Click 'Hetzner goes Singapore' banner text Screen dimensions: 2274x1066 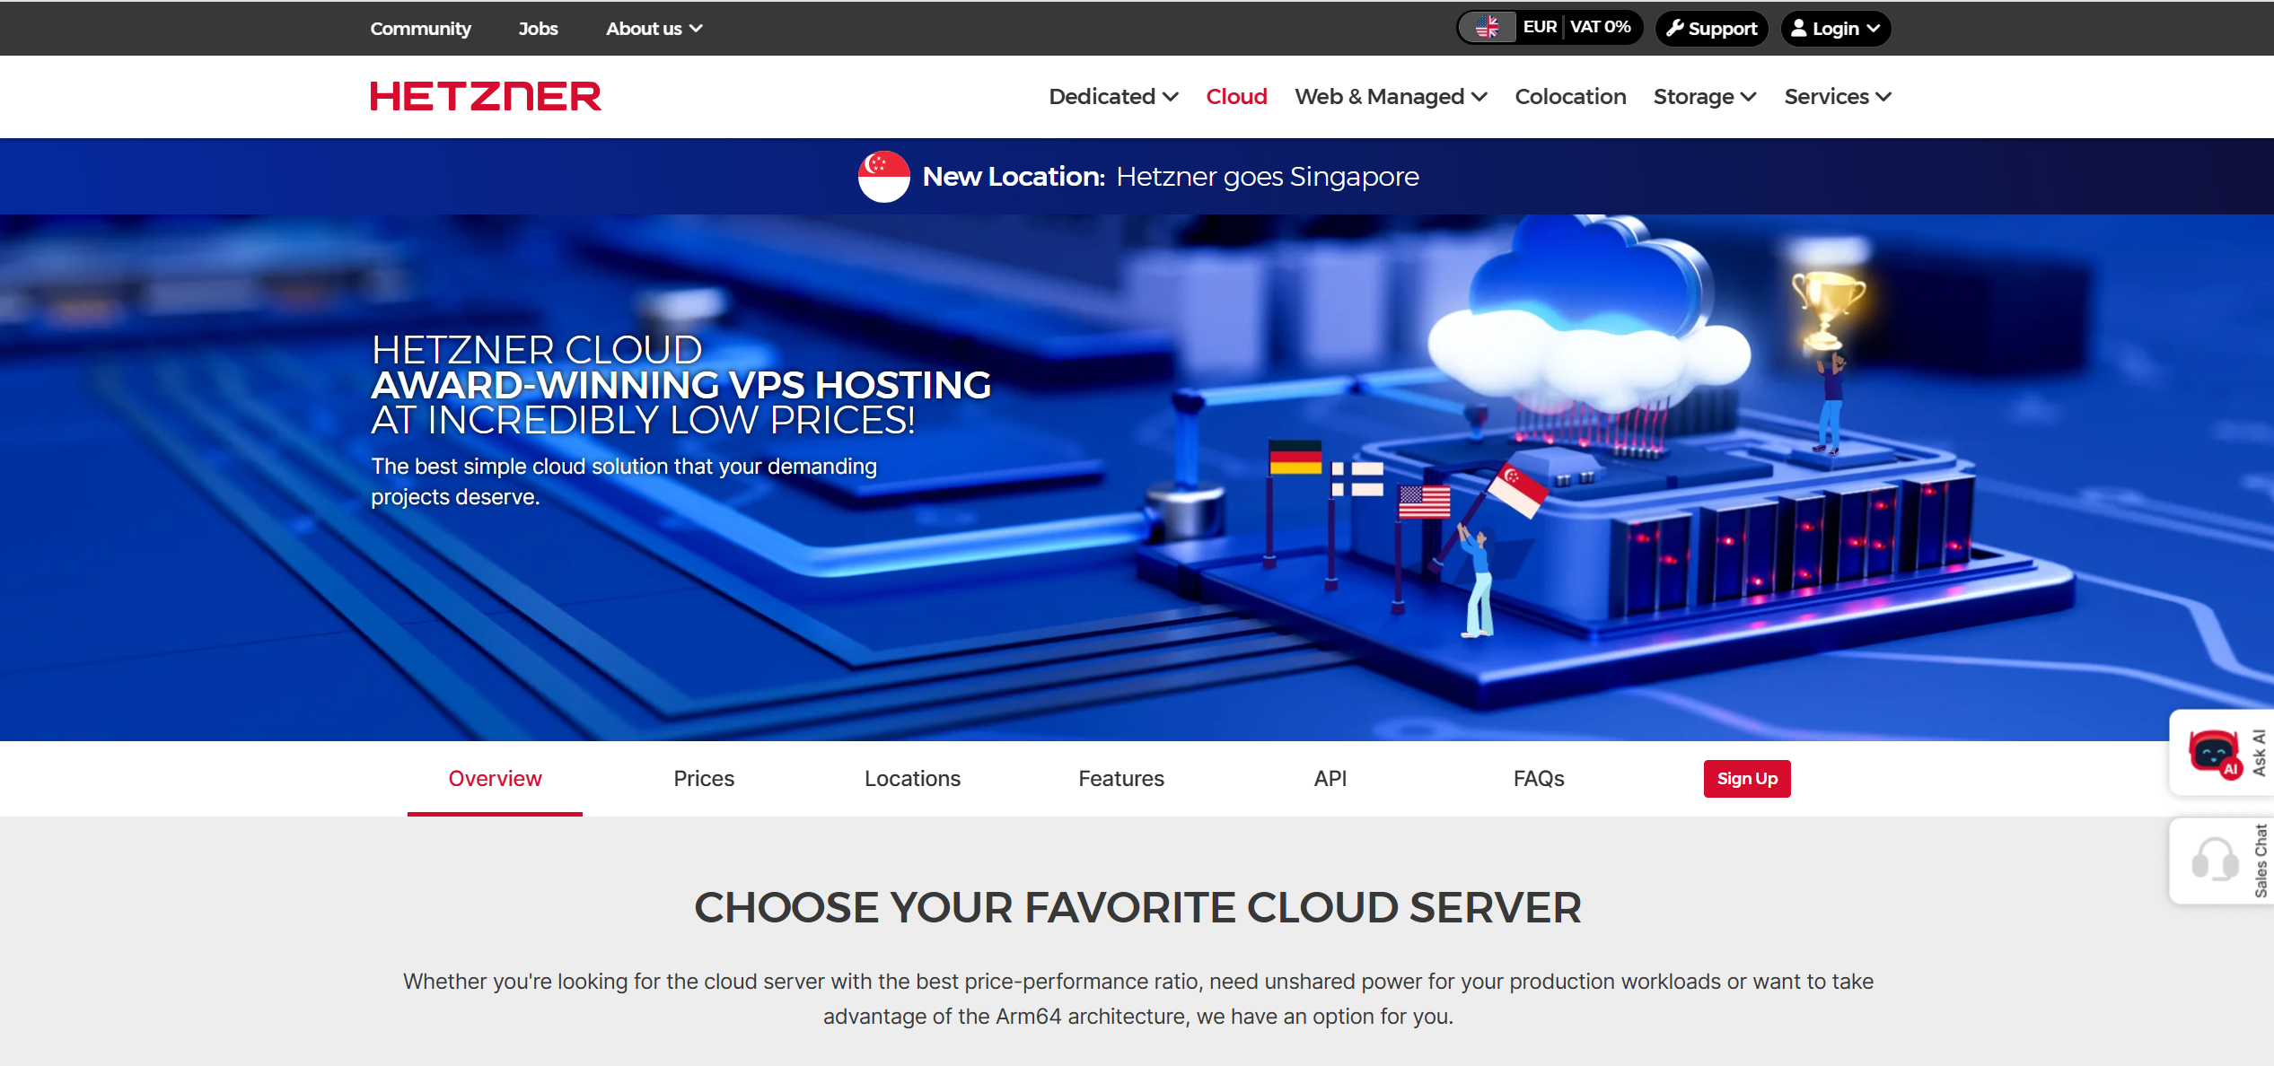click(x=1267, y=176)
